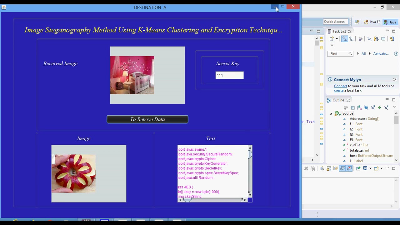Click the Connect link in Mylyn panel
The height and width of the screenshot is (225, 400).
340,86
